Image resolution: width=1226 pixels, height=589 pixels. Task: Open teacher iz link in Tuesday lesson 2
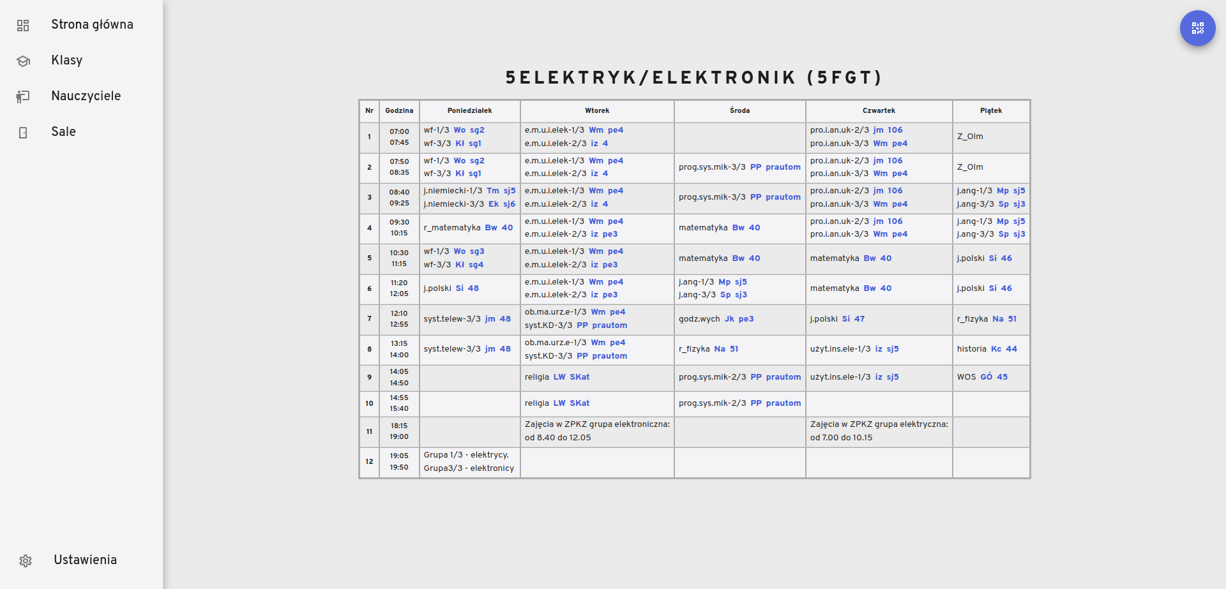tap(594, 174)
